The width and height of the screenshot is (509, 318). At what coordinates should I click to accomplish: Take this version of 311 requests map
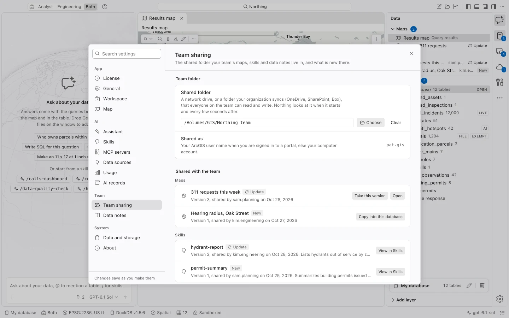tap(370, 196)
